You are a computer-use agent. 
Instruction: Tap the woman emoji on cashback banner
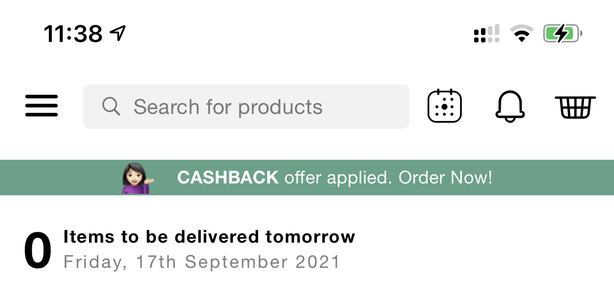pos(138,178)
